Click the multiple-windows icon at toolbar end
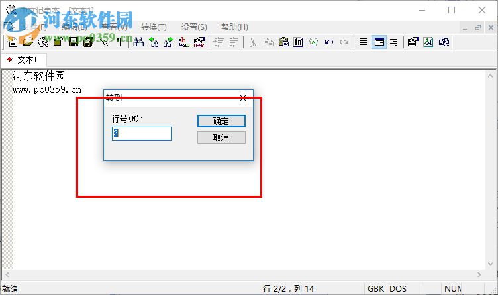Image resolution: width=498 pixels, height=295 pixels. (444, 42)
